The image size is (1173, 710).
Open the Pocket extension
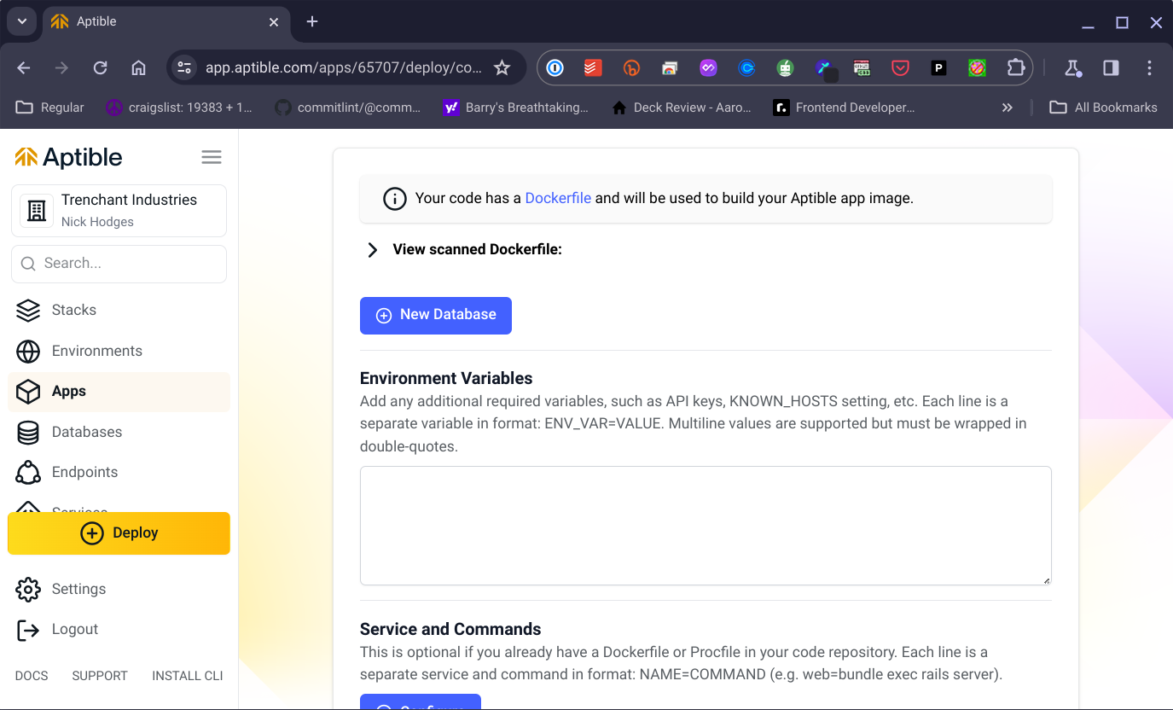(900, 68)
